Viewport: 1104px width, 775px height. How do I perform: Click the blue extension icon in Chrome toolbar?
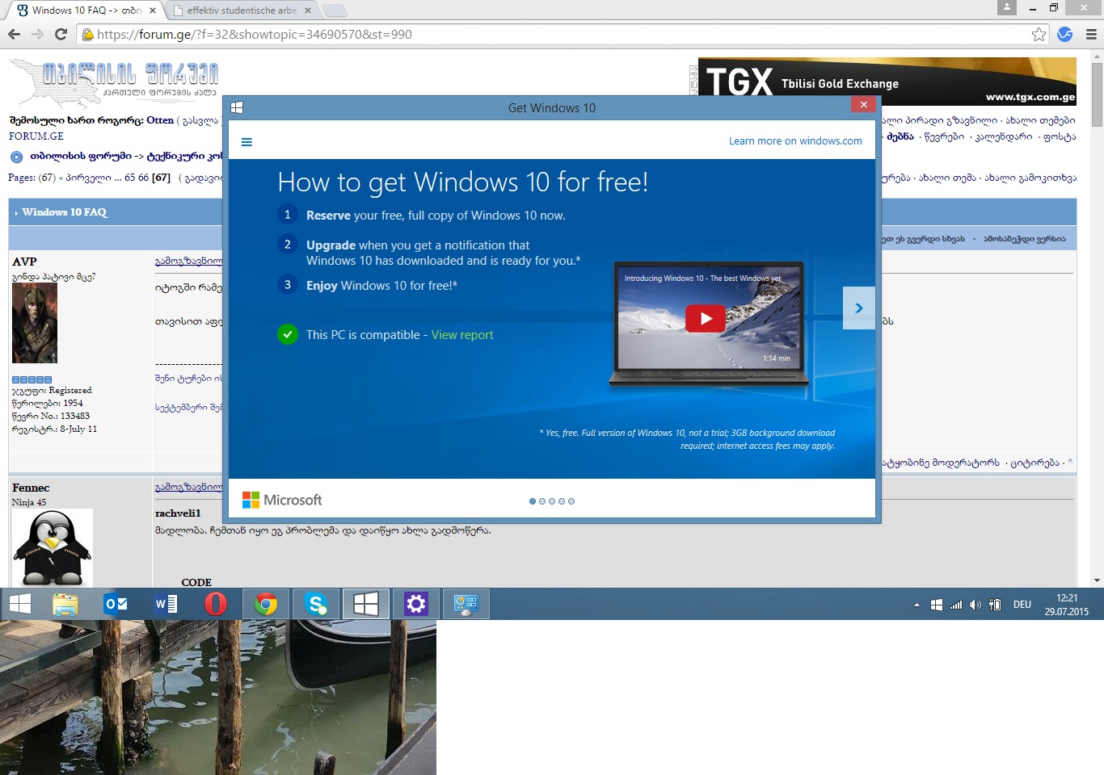click(x=1065, y=34)
